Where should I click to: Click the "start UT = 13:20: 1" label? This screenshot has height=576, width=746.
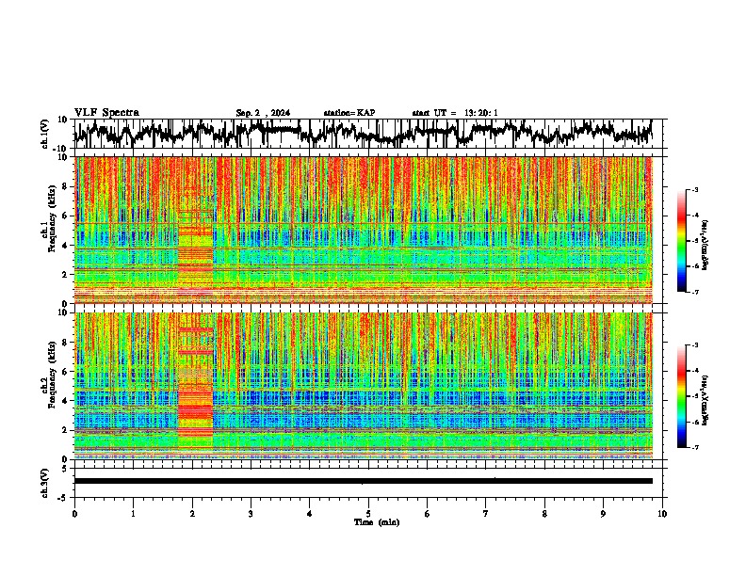(455, 113)
